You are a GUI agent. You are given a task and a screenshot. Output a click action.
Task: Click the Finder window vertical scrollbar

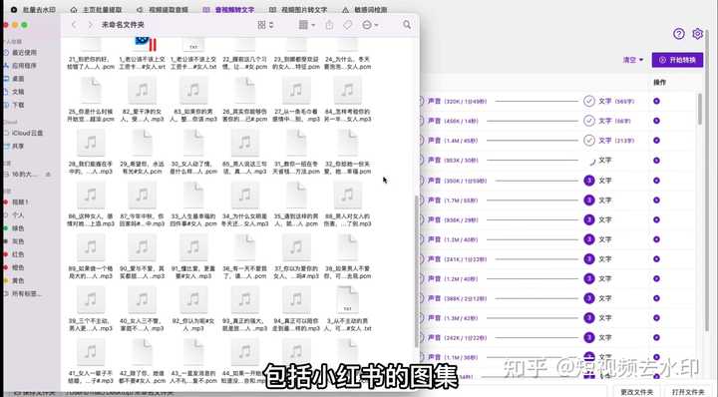click(x=416, y=271)
